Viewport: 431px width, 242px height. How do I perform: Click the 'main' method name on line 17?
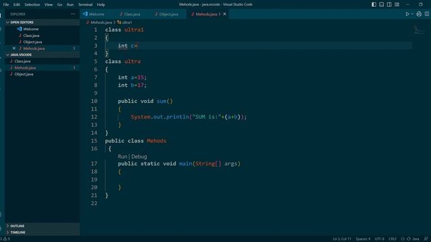(186, 163)
